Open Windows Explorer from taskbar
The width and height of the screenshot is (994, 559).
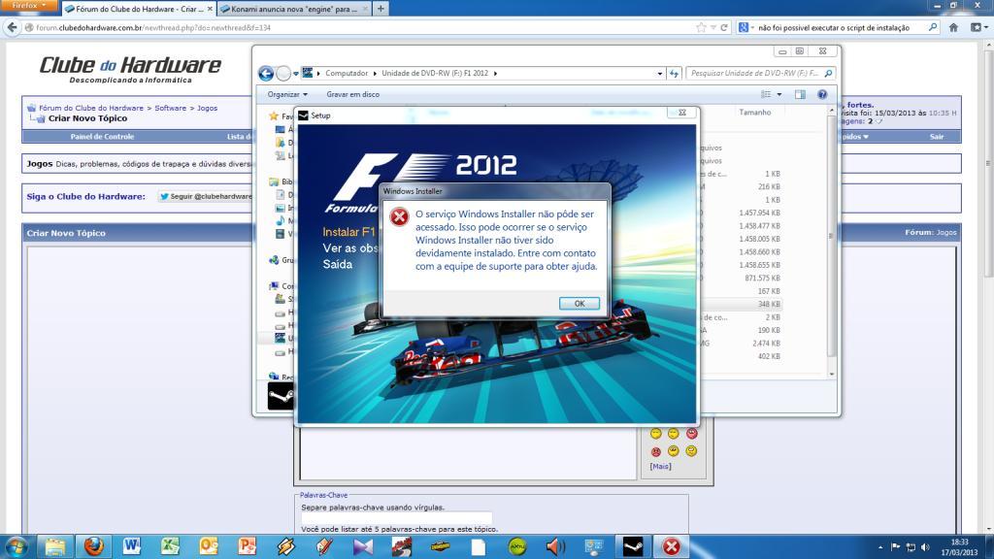click(55, 546)
